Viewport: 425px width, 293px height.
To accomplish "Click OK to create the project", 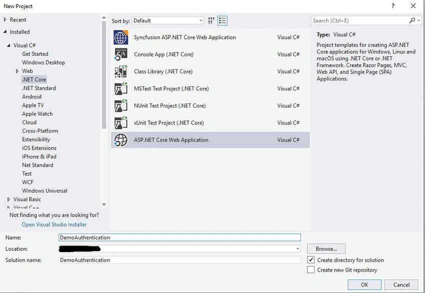I will coord(364,285).
